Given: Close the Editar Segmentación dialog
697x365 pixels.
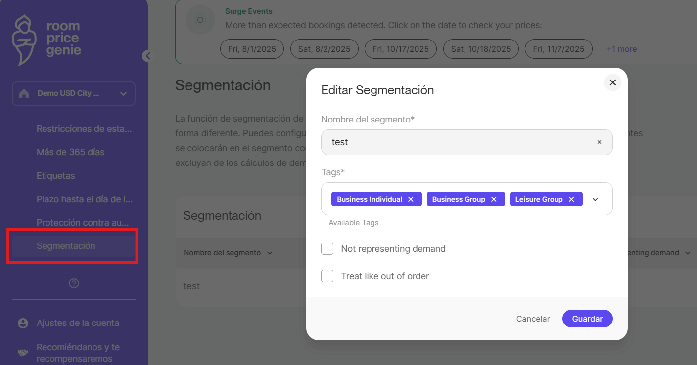Looking at the screenshot, I should tap(612, 82).
